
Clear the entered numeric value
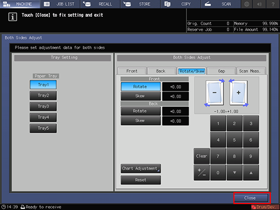(201, 156)
